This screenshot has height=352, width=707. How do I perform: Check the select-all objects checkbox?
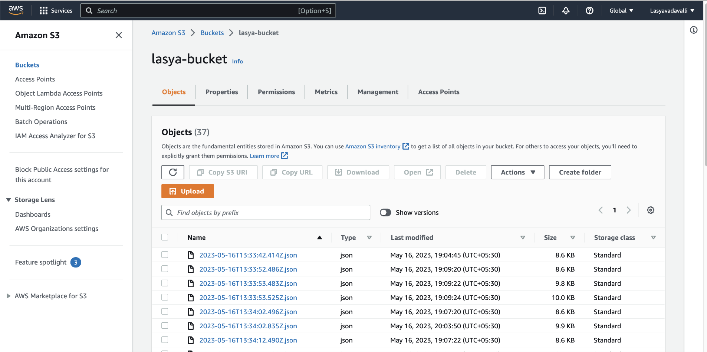point(165,237)
